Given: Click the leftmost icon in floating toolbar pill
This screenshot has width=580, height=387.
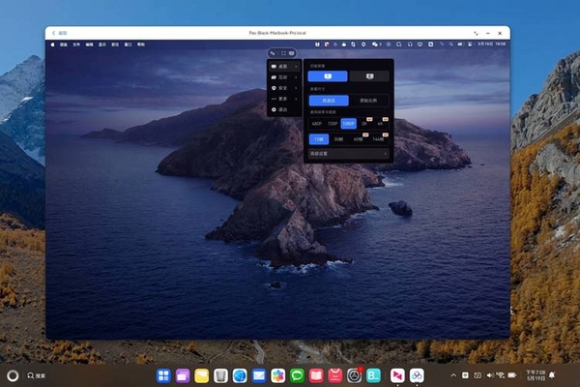Looking at the screenshot, I should [x=273, y=53].
